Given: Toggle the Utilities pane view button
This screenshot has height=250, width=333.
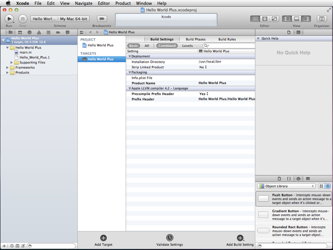Looking at the screenshot, I should point(306,19).
